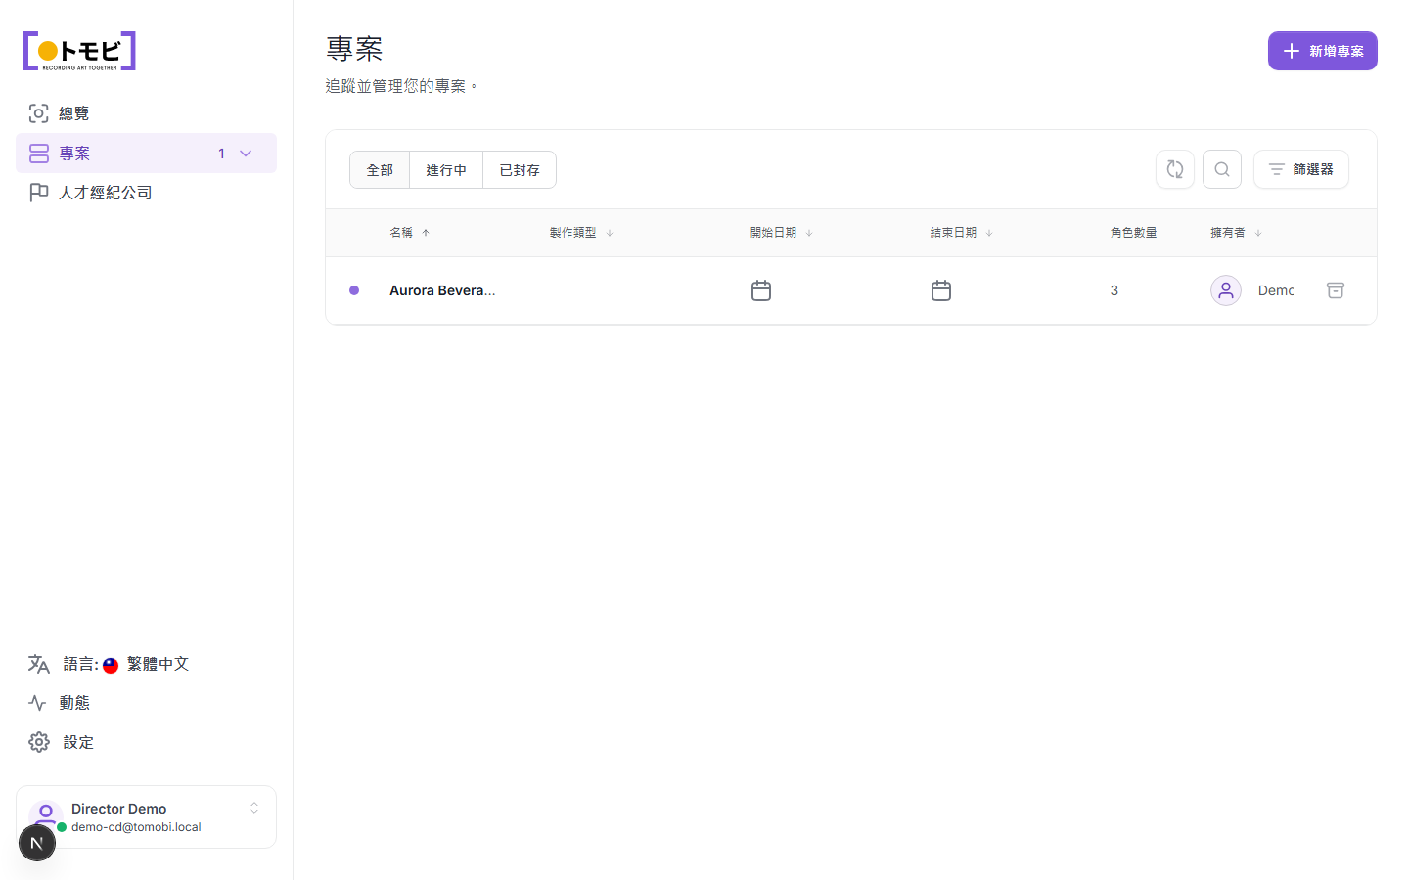Collapse the 專案 sidebar chevron

point(246,154)
